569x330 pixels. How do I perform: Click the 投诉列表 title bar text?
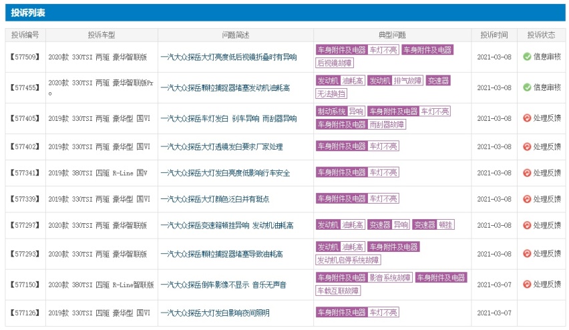pos(28,13)
